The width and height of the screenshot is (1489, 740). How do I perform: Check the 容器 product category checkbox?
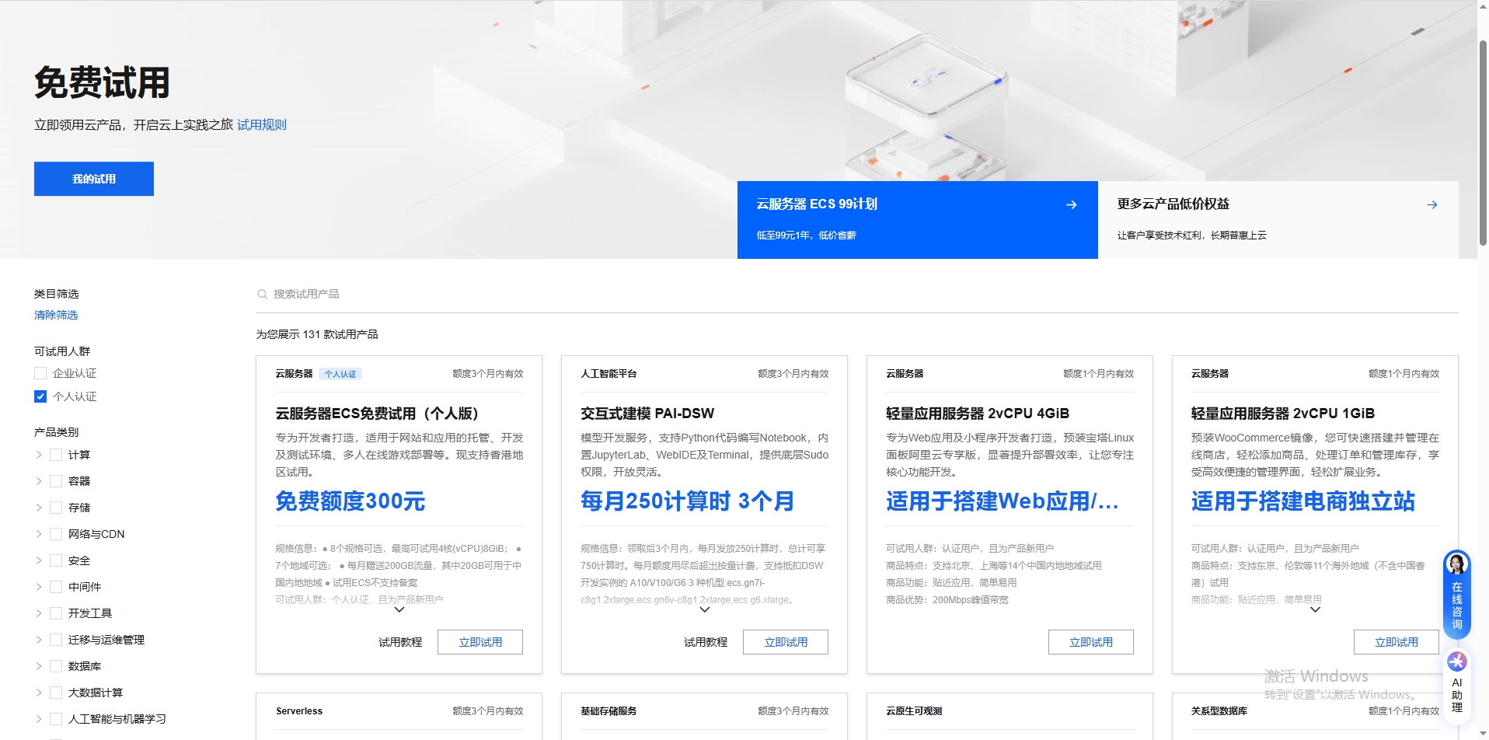click(56, 481)
